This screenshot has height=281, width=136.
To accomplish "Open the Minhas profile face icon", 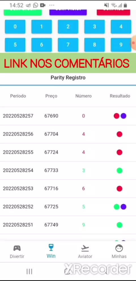I will pyautogui.click(x=119, y=248).
